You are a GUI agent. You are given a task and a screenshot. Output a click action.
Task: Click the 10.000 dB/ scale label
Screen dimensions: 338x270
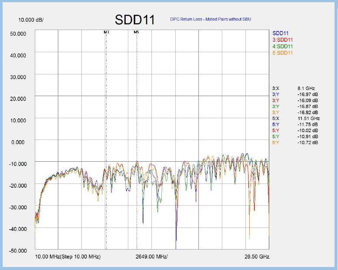point(31,20)
